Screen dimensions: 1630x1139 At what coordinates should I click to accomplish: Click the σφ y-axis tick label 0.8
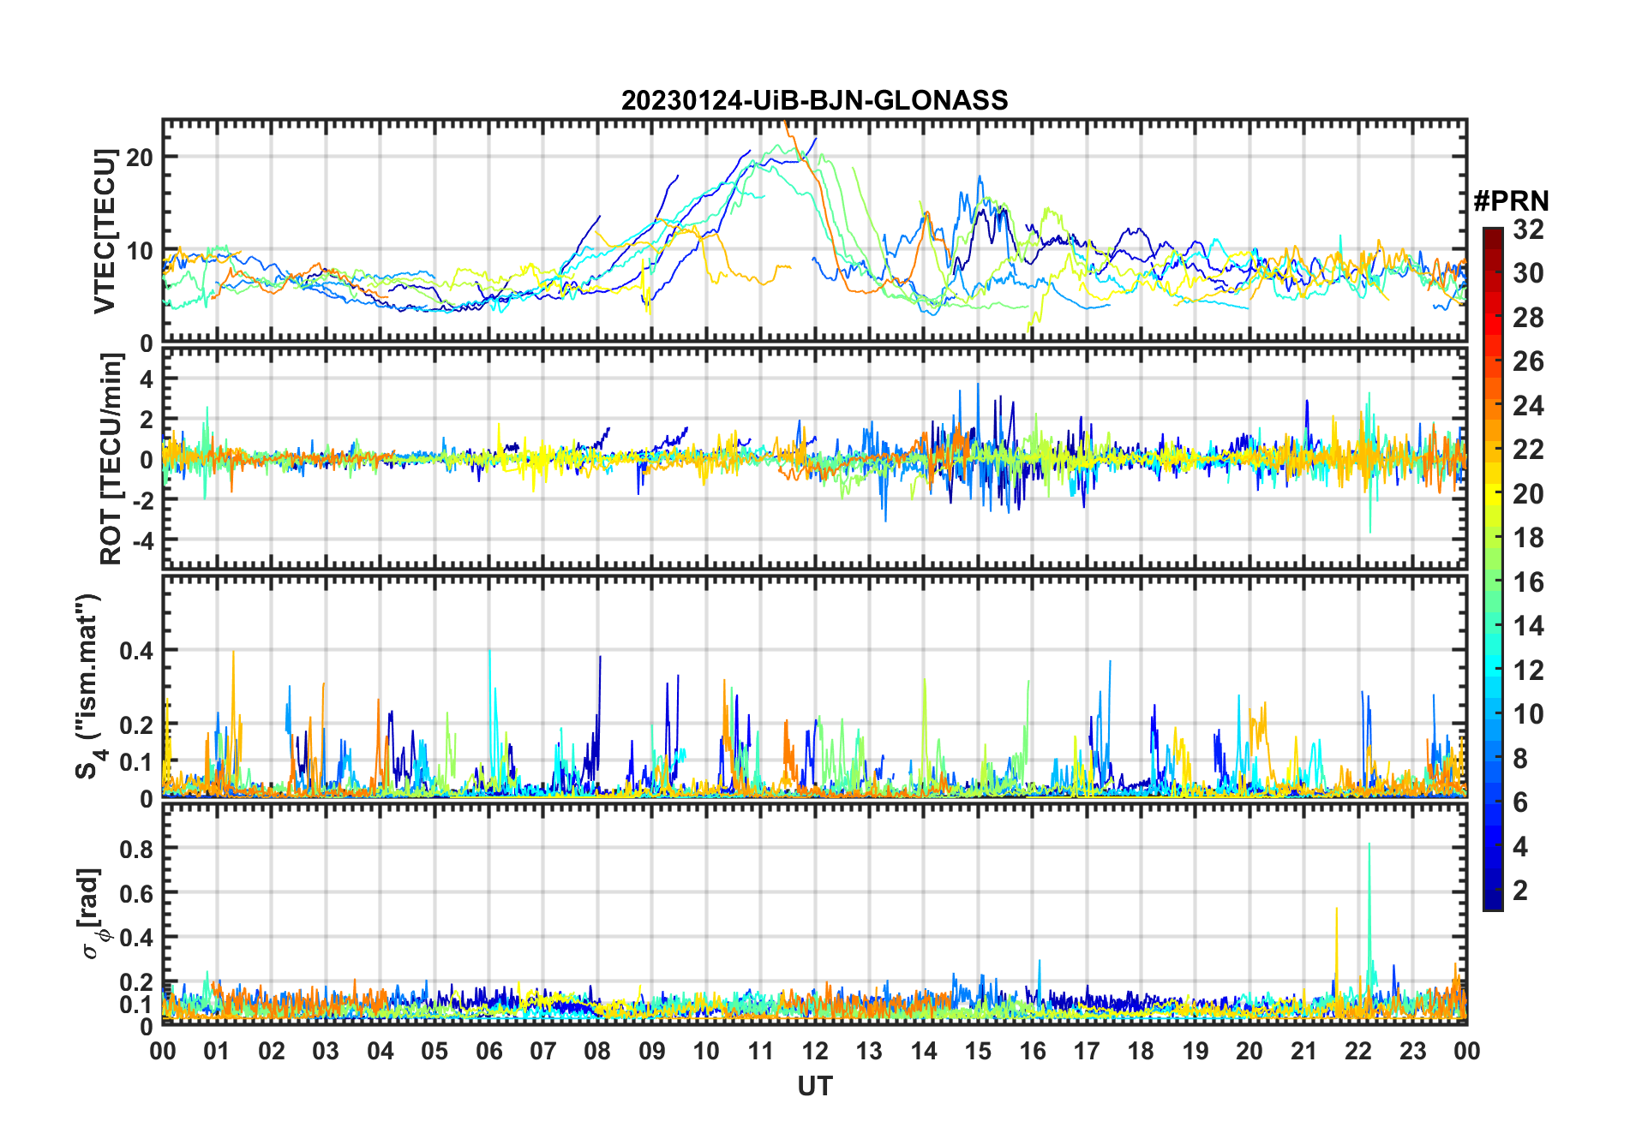(x=137, y=849)
